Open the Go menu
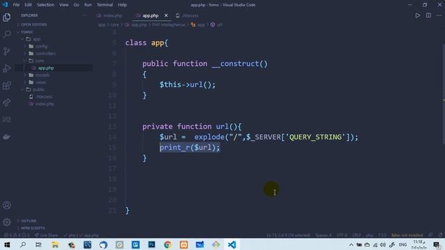Screen dimensions: 445x250 pos(76,5)
